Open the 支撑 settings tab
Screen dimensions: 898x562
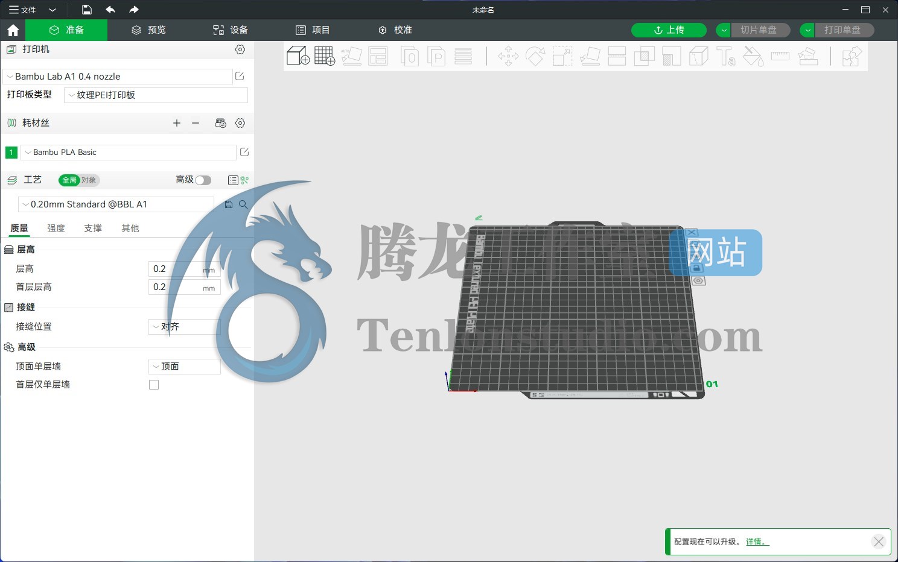pyautogui.click(x=93, y=229)
